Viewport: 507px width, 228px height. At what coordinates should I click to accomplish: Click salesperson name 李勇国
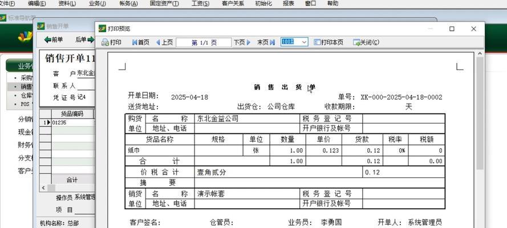click(x=331, y=222)
